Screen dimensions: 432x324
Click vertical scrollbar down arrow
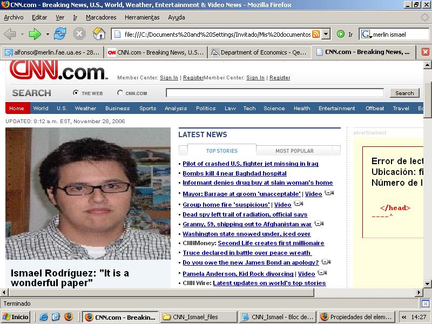coord(427,283)
